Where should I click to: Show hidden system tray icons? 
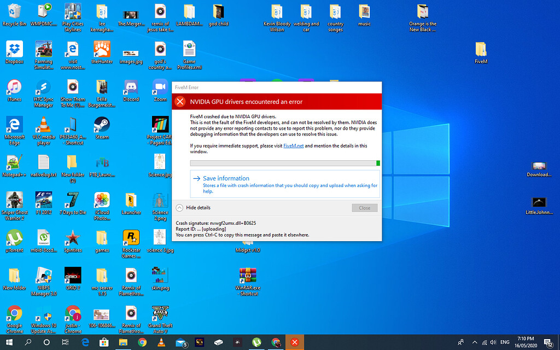475,342
